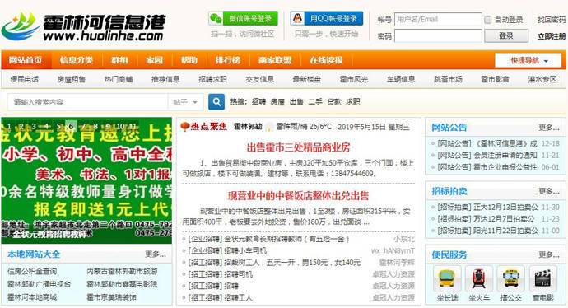
Task: Open 交友信息 sub-navigation link
Action: coord(260,79)
